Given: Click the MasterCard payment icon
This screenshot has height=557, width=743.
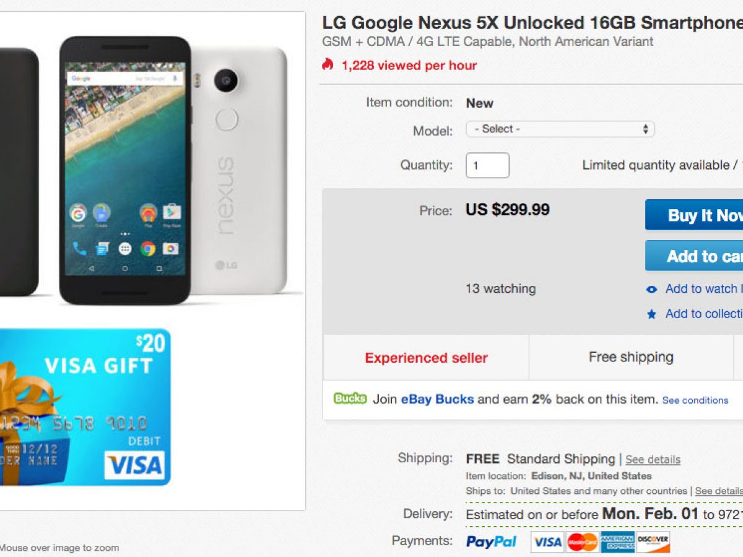Looking at the screenshot, I should tap(582, 542).
